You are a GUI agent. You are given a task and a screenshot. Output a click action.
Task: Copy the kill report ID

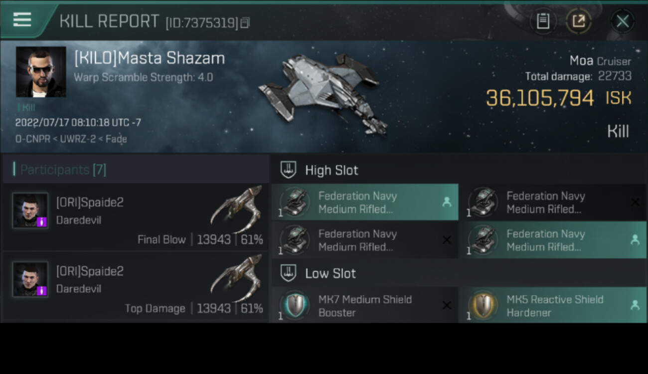click(245, 23)
